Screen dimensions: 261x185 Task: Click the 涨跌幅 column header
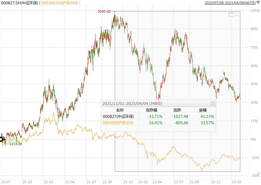click(151, 110)
